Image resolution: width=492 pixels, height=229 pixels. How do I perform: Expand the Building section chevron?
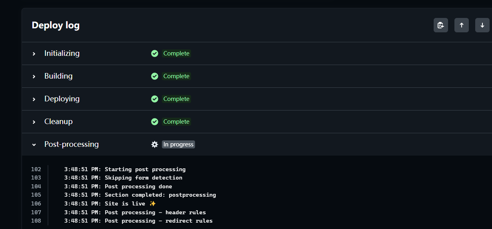pyautogui.click(x=34, y=76)
